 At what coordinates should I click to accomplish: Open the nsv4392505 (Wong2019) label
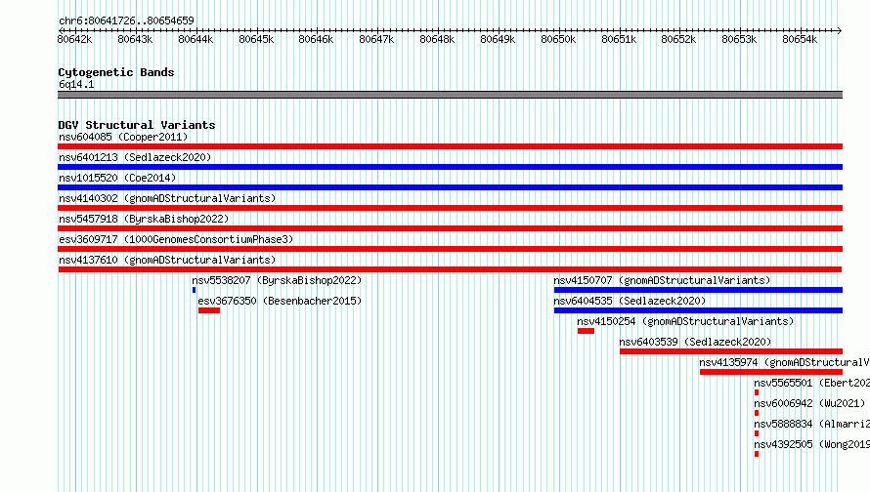click(x=811, y=444)
